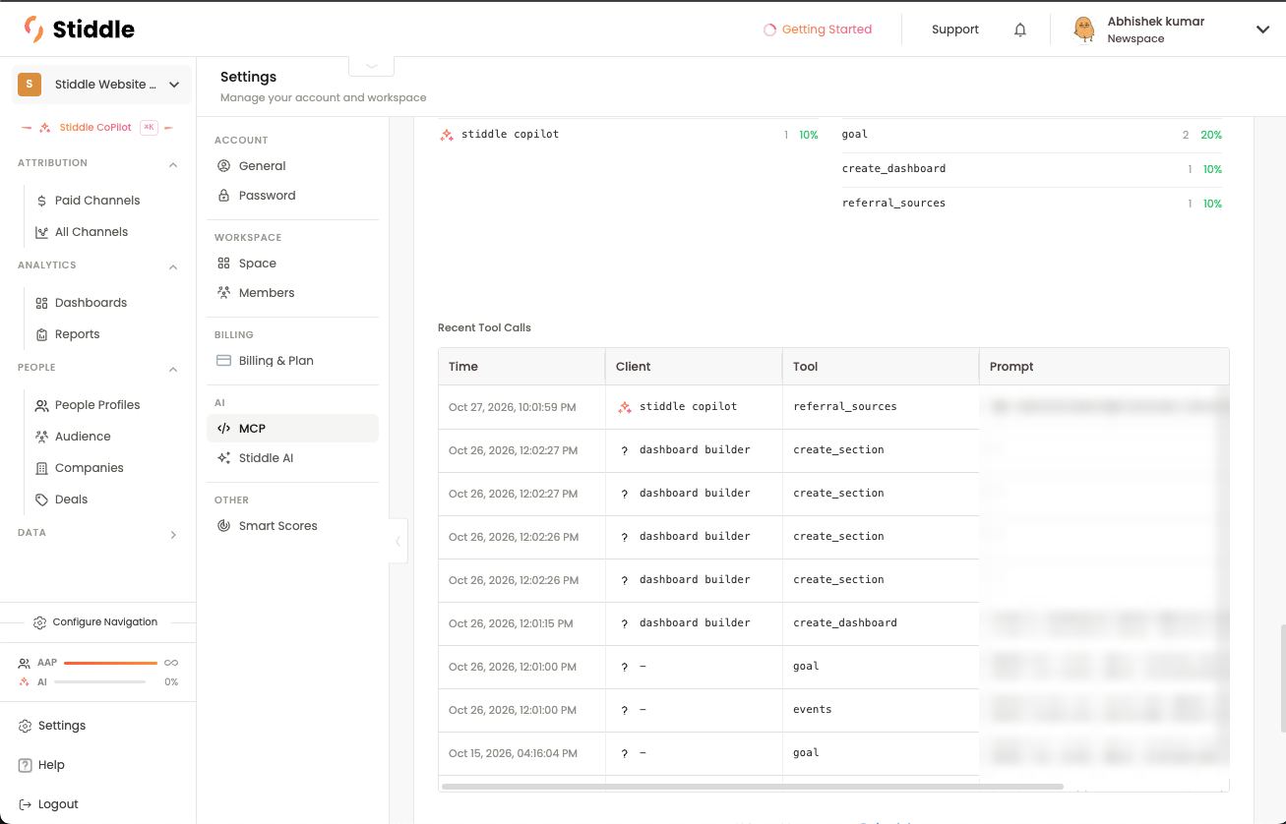Image resolution: width=1286 pixels, height=824 pixels.
Task: Select the MCP settings item
Action: coord(292,429)
